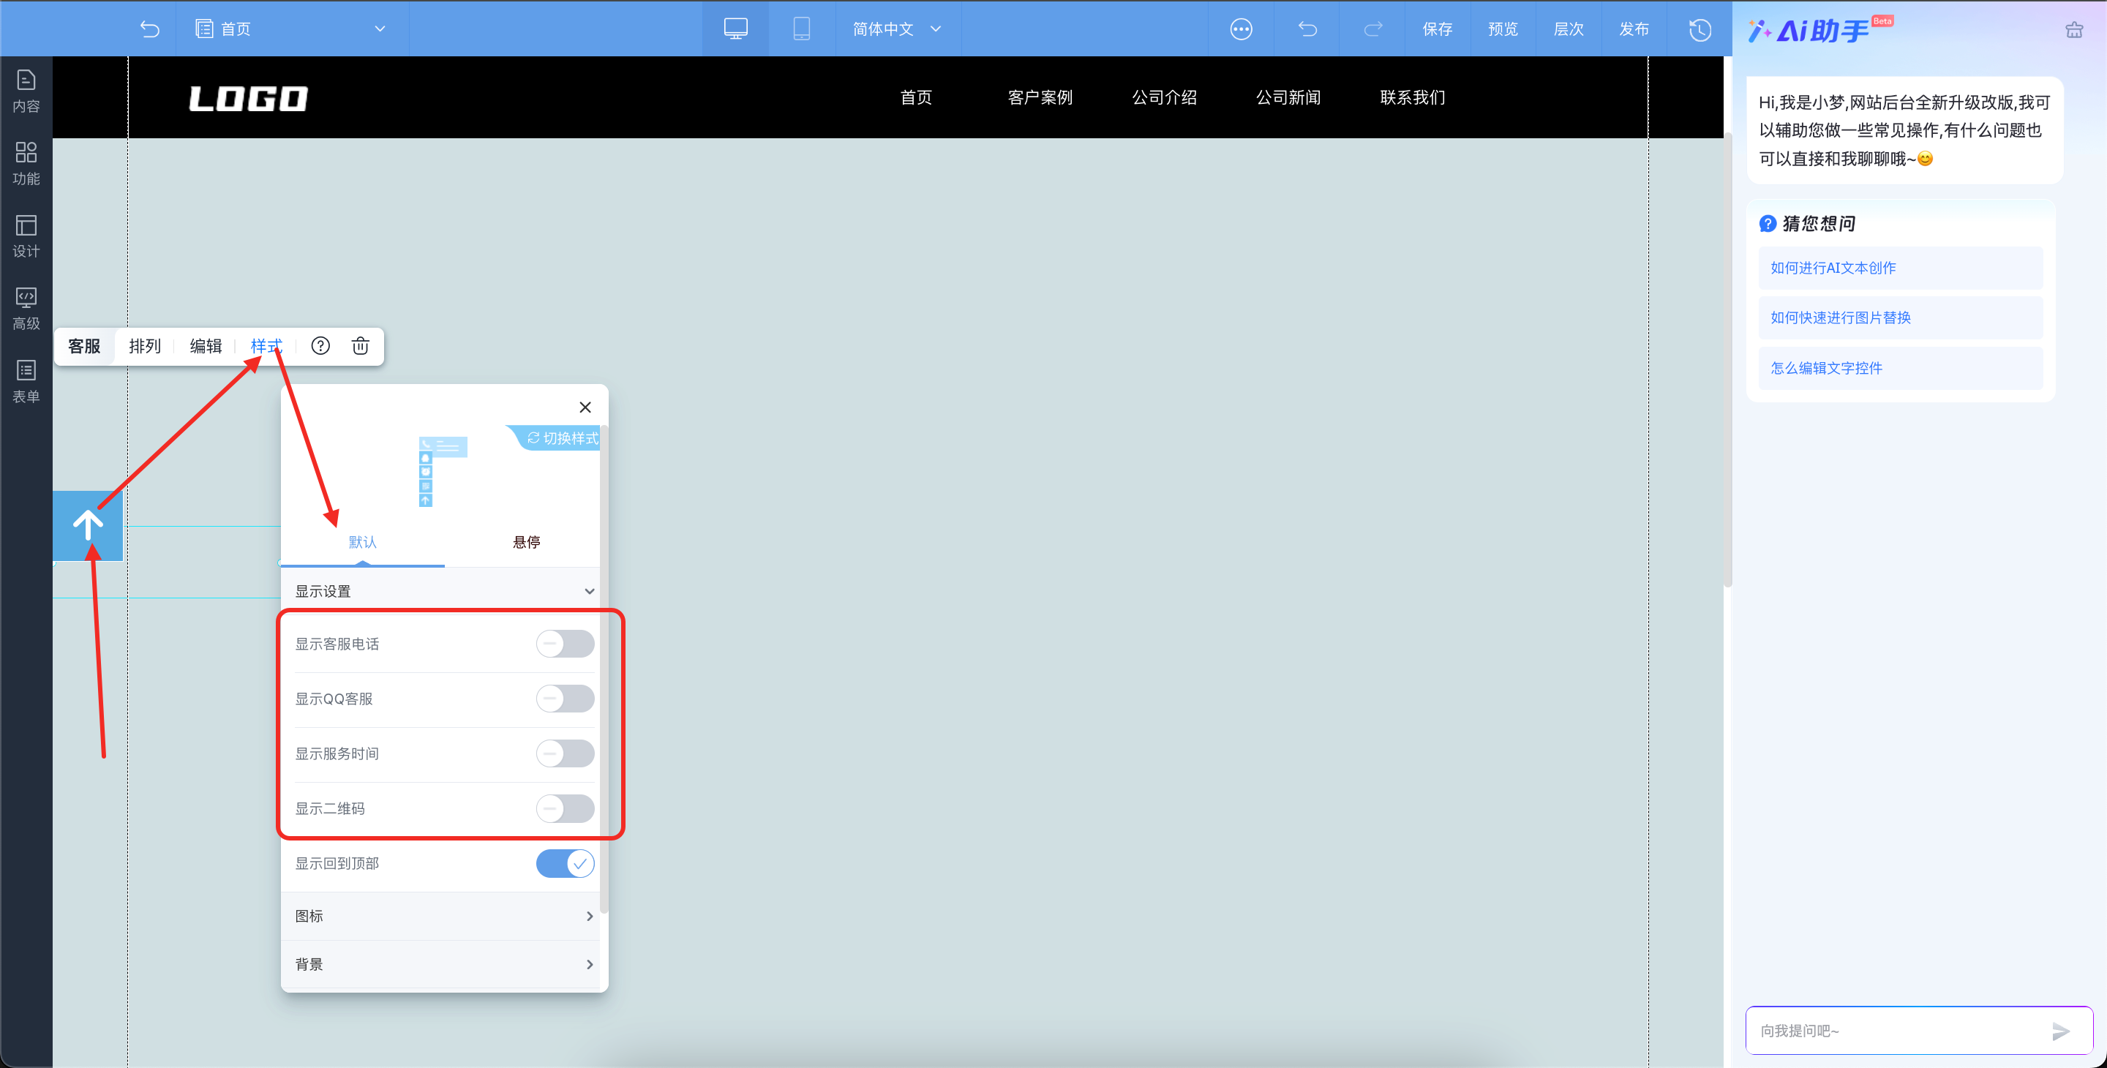Click the LOGO image in header

[249, 98]
